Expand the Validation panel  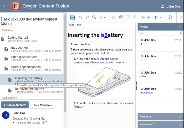160,124
